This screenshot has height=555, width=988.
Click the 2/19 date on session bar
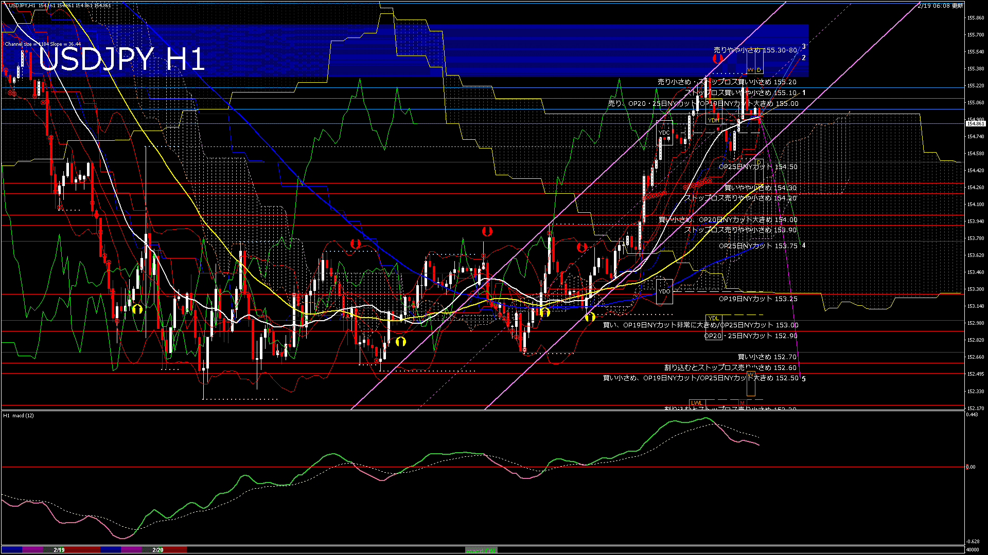[59, 550]
